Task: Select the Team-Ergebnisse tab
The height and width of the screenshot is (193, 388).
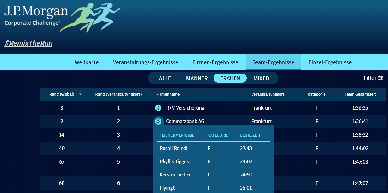Action: (x=273, y=62)
